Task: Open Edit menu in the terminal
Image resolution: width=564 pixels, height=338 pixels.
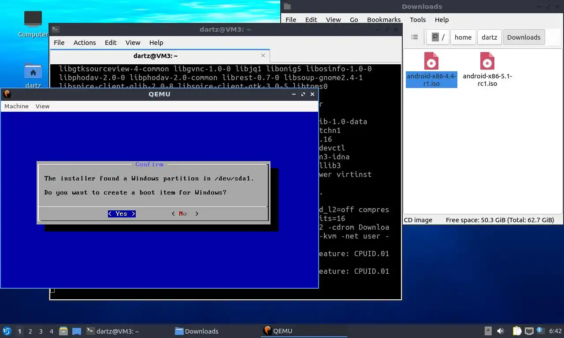Action: [111, 43]
